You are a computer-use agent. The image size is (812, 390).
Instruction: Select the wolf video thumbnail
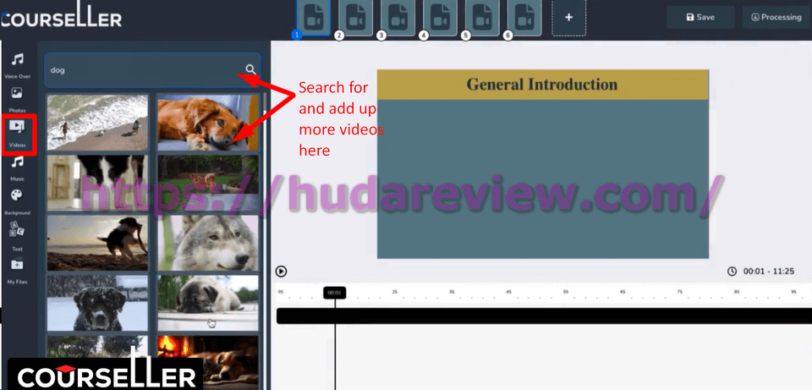[207, 242]
